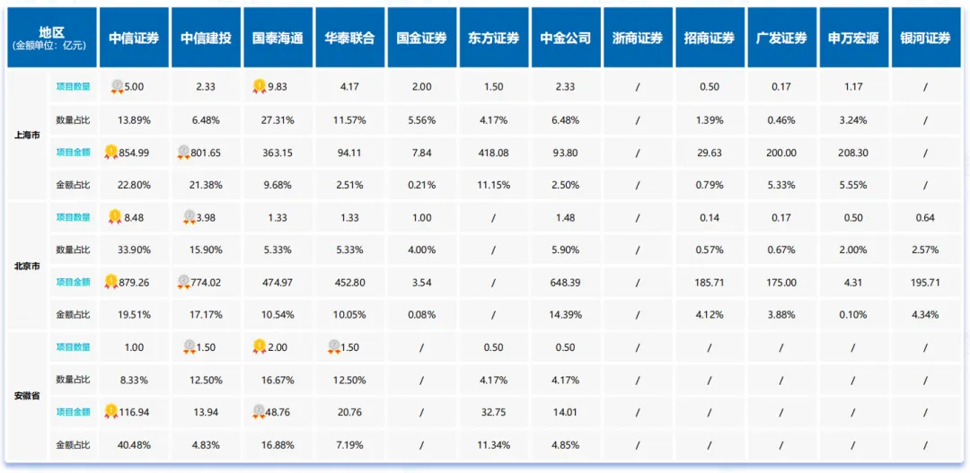Click 项目金额 label in 北京市 section
The height and width of the screenshot is (473, 970).
point(73,282)
